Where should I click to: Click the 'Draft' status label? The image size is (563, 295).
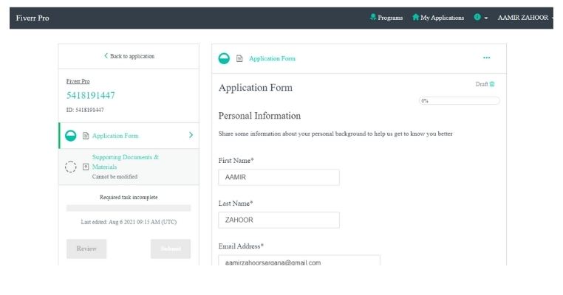[482, 84]
